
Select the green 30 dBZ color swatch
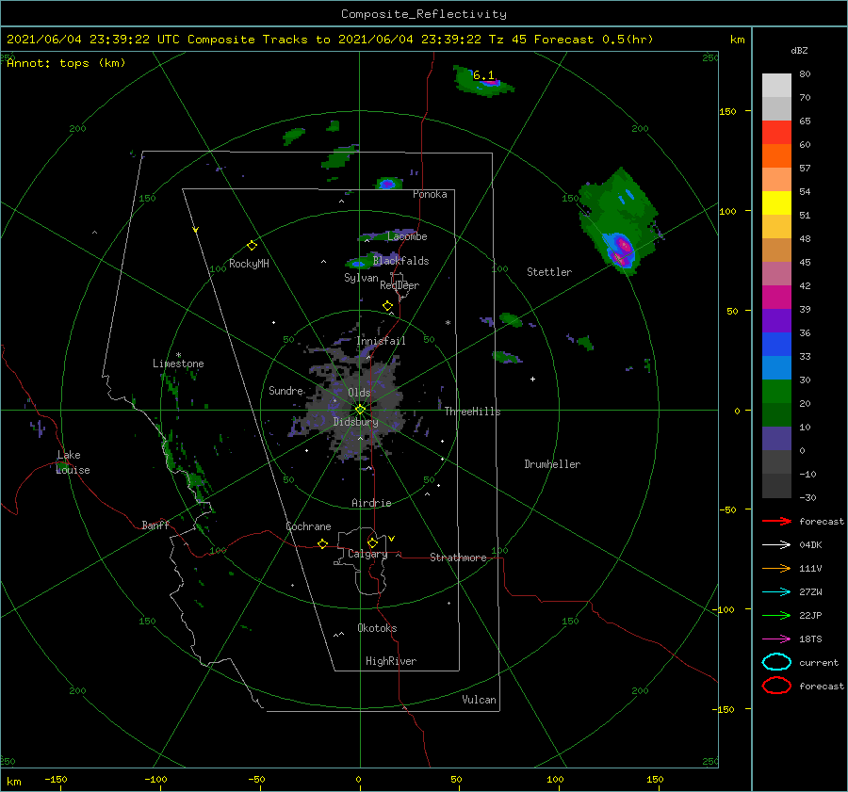point(776,391)
